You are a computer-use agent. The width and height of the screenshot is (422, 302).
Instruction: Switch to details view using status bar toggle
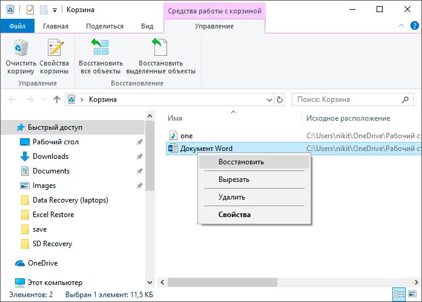[x=400, y=295]
